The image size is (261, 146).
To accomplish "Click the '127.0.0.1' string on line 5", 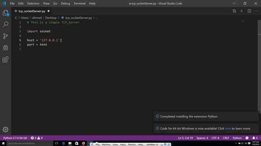I will [50, 40].
